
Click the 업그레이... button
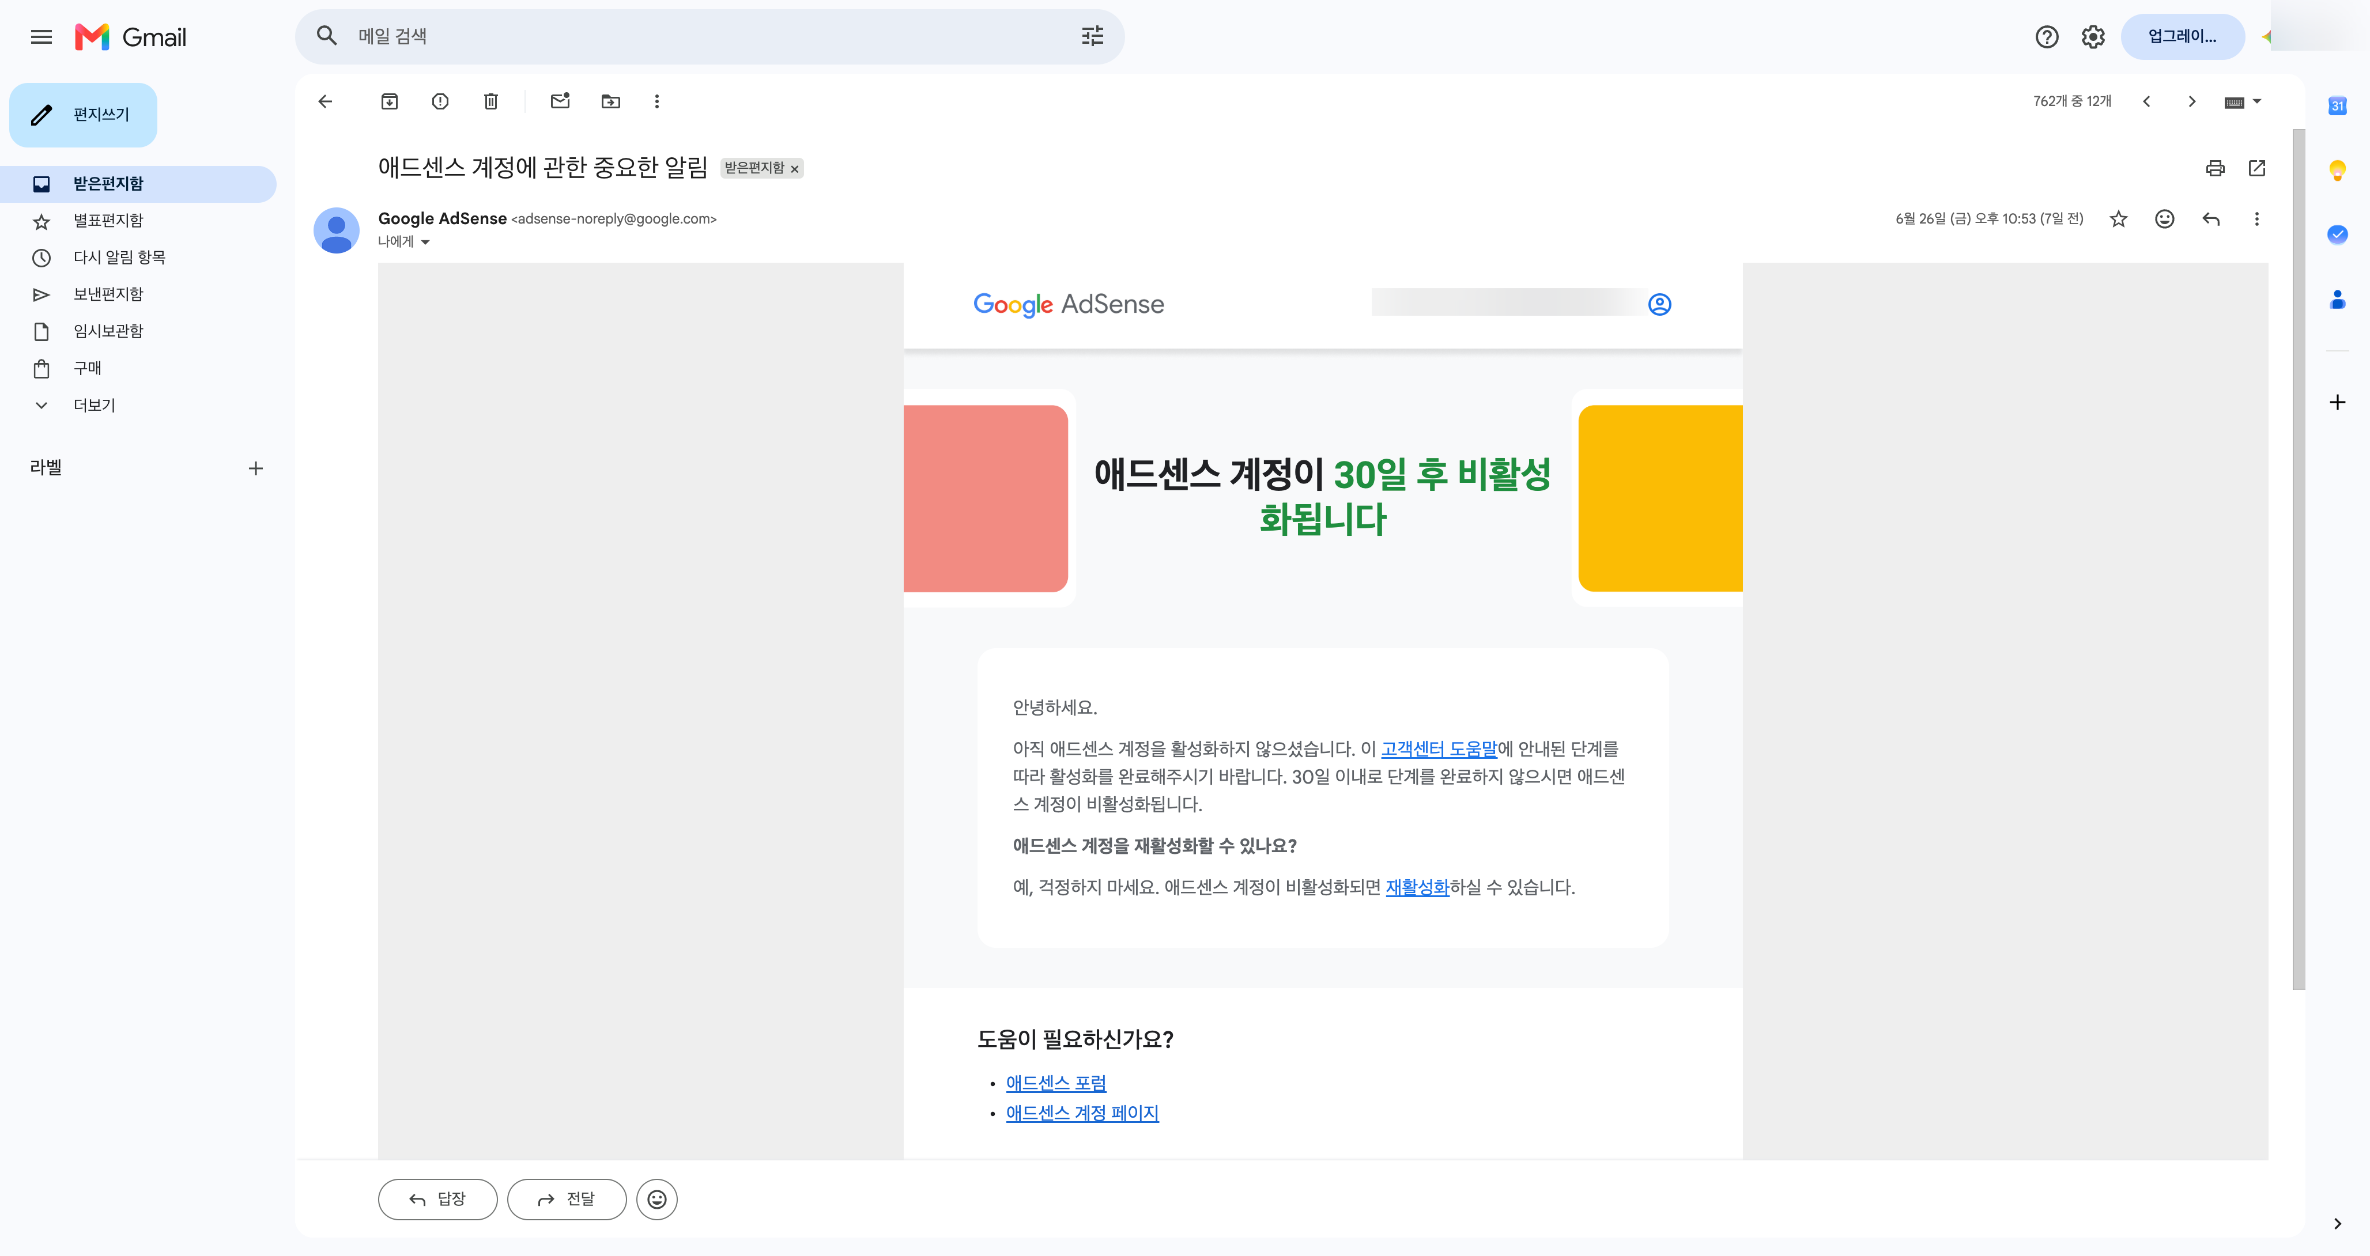tap(2182, 37)
